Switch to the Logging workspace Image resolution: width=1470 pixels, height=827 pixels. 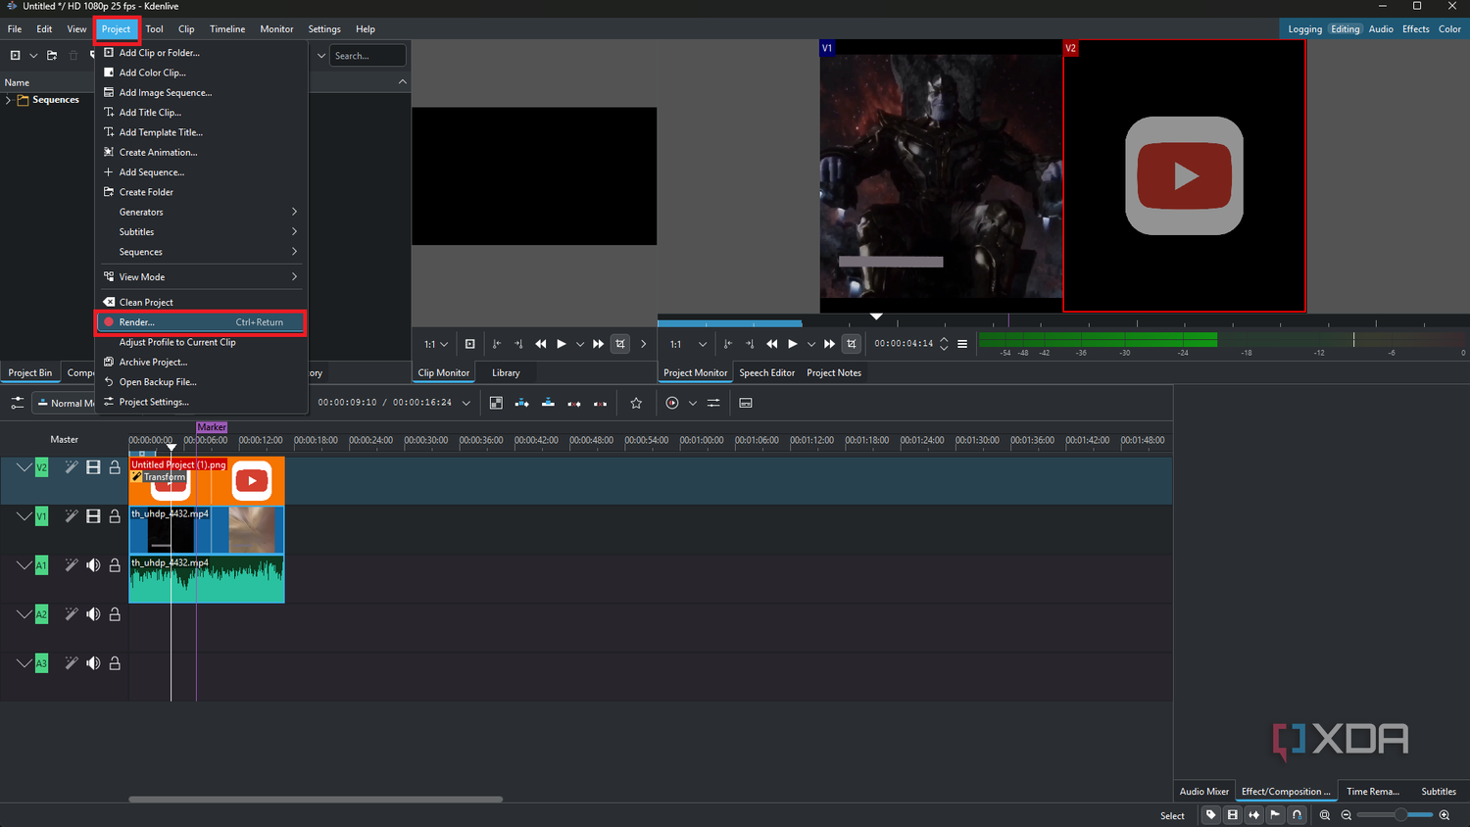1304,29
